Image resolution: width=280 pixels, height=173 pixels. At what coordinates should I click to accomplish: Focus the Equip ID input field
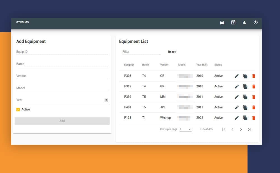pyautogui.click(x=62, y=52)
